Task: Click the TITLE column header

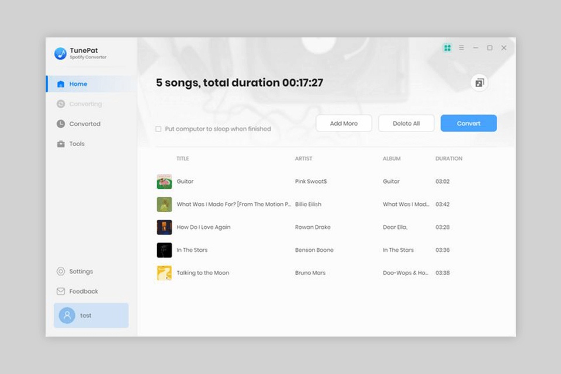Action: pyautogui.click(x=183, y=158)
